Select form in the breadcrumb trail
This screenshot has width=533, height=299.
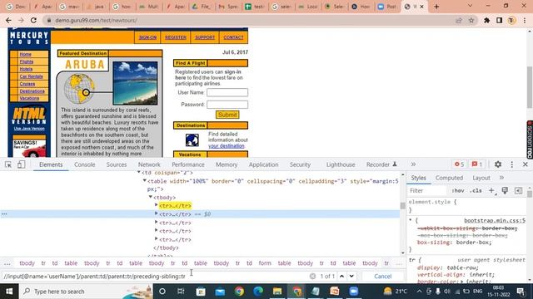tap(265, 263)
